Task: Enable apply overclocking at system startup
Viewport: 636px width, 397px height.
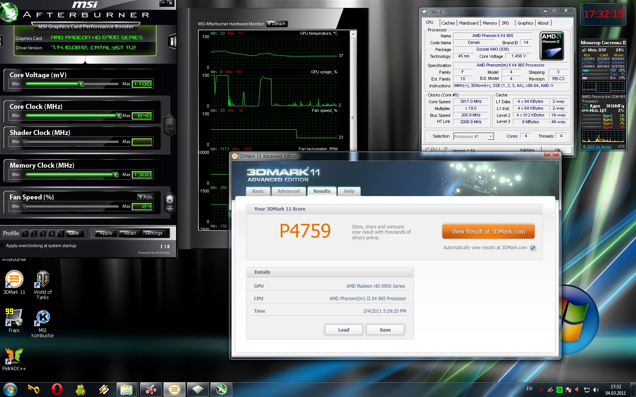Action: pos(41,246)
